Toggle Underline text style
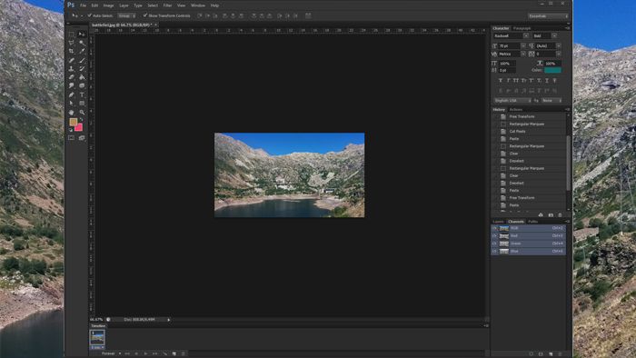The width and height of the screenshot is (636, 358). tap(546, 81)
